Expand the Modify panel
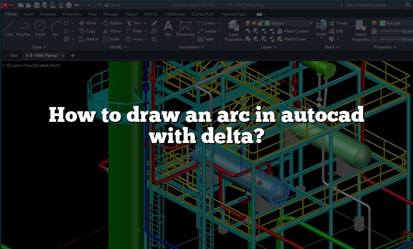The height and width of the screenshot is (249, 413). point(118,47)
